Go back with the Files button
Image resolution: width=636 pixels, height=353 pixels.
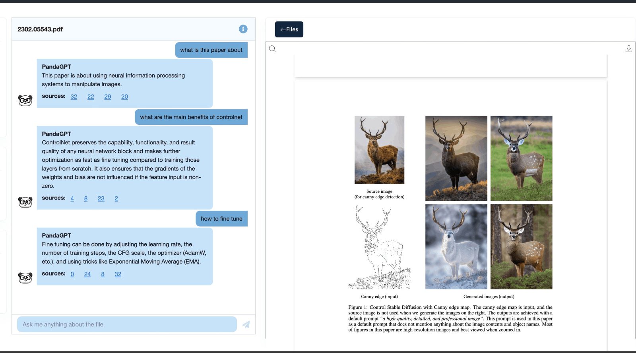click(x=289, y=29)
